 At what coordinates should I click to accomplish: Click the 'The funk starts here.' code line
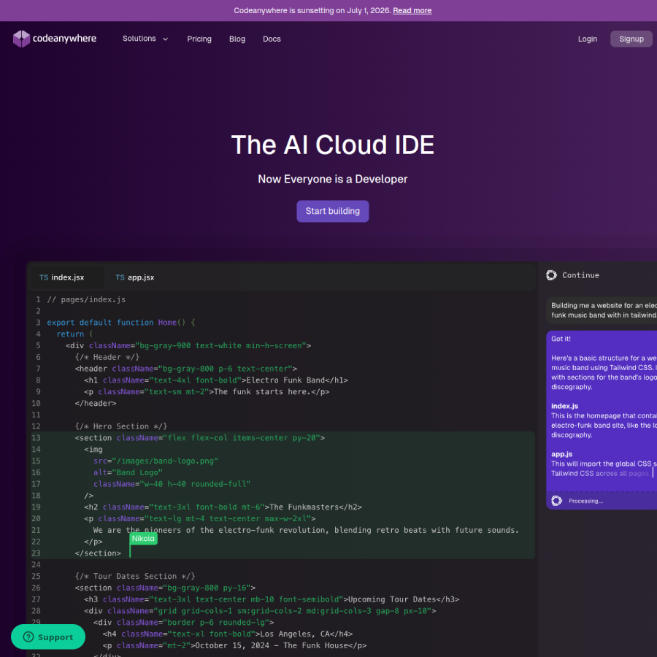click(x=207, y=392)
